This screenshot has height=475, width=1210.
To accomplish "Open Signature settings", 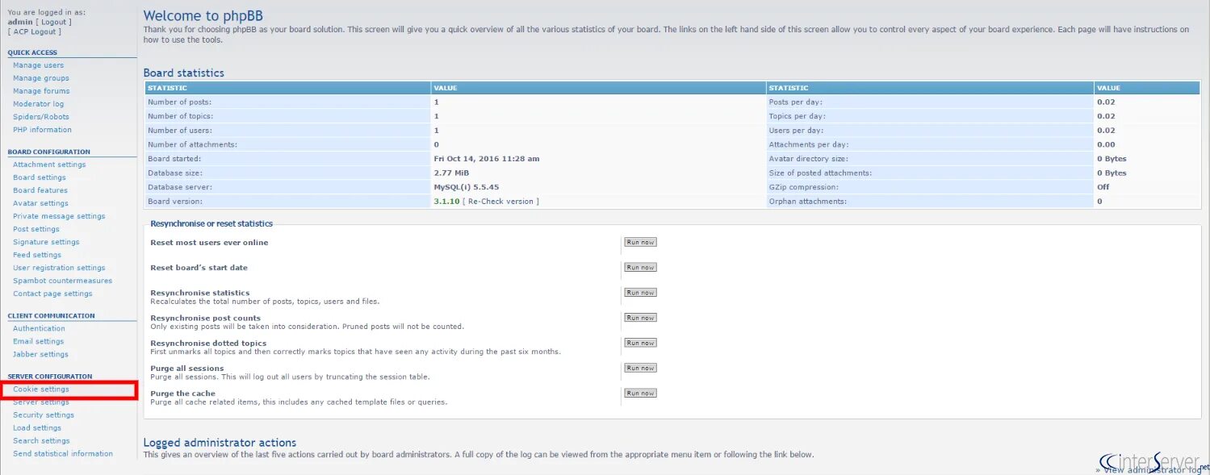I will coord(46,242).
